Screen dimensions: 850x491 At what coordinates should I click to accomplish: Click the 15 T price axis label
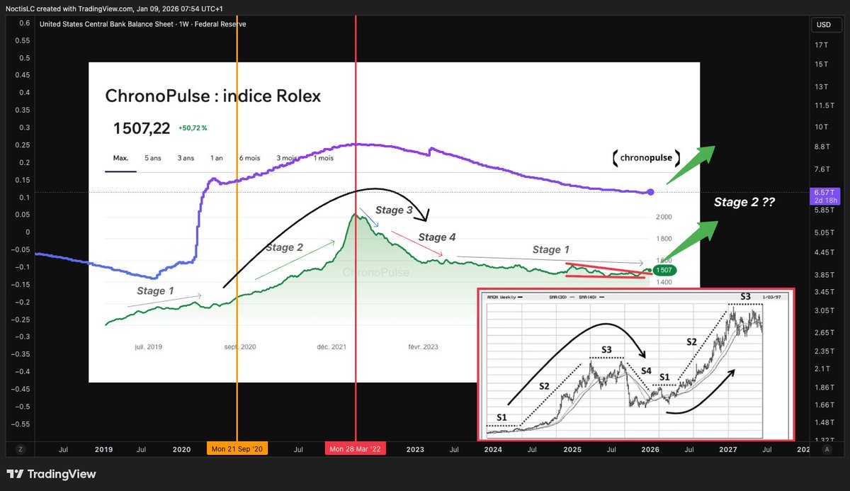click(822, 65)
